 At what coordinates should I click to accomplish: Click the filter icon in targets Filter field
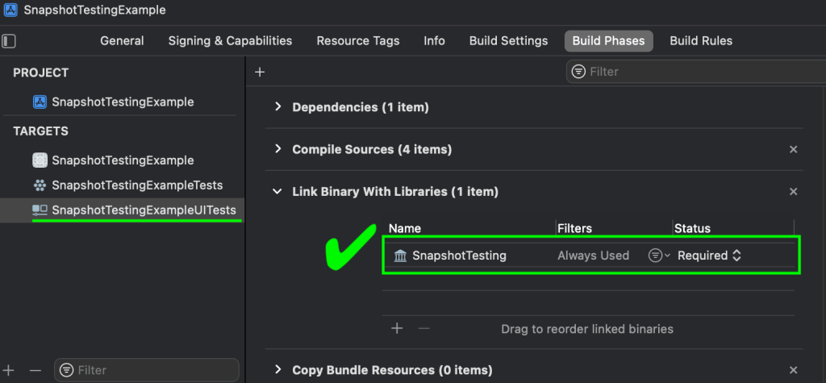pos(67,370)
